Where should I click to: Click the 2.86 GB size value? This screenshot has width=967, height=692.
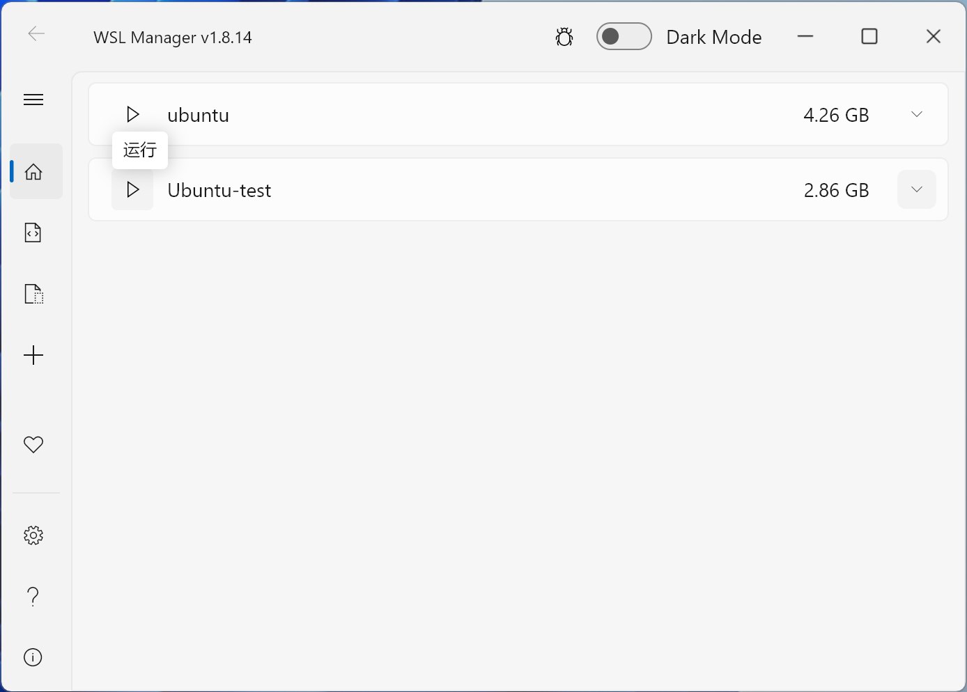click(836, 189)
